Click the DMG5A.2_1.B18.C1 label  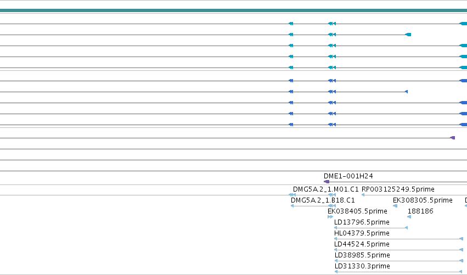(x=323, y=200)
